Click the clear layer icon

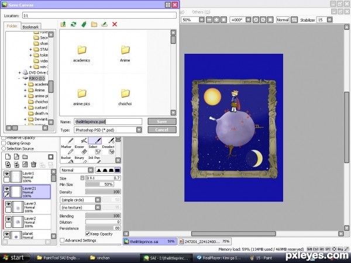[25, 165]
